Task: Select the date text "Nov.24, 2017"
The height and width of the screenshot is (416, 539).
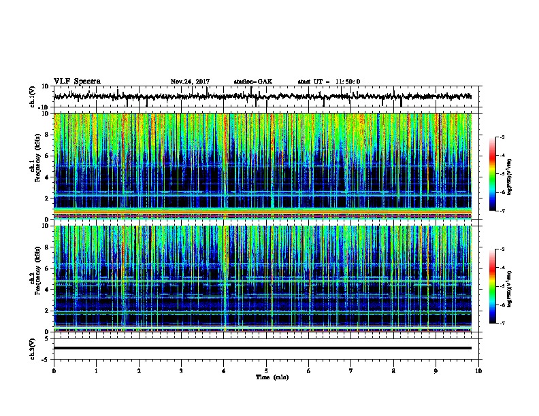Action: [190, 82]
